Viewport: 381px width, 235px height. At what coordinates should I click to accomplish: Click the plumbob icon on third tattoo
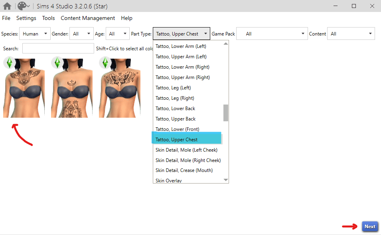(x=105, y=63)
